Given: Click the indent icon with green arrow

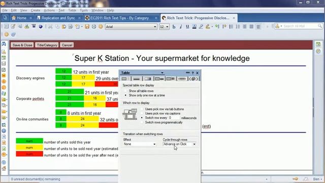Looking at the screenshot, I should pyautogui.click(x=217, y=26).
